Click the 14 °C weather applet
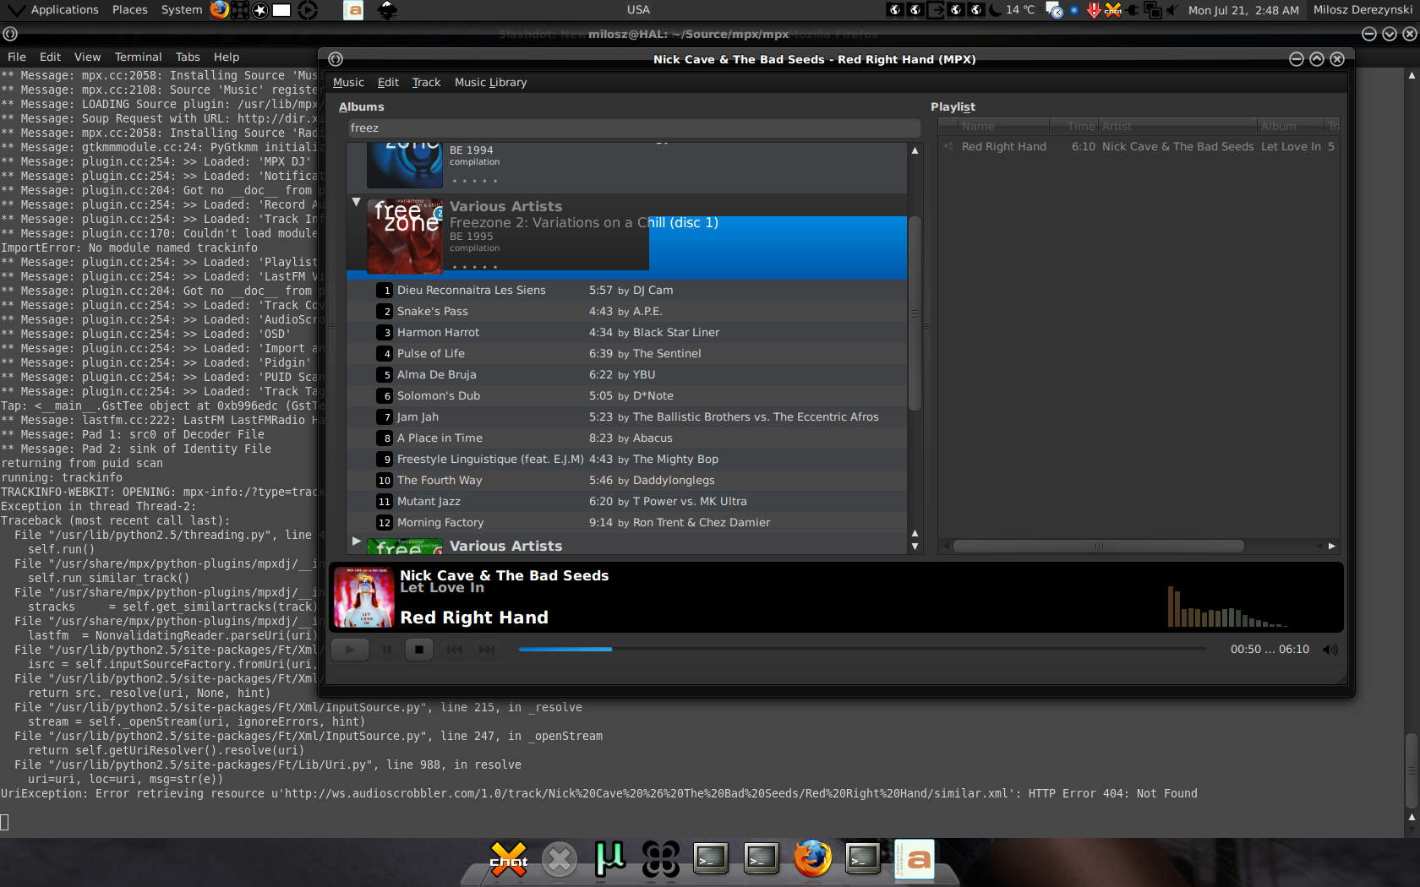Image resolution: width=1420 pixels, height=887 pixels. click(x=1012, y=10)
